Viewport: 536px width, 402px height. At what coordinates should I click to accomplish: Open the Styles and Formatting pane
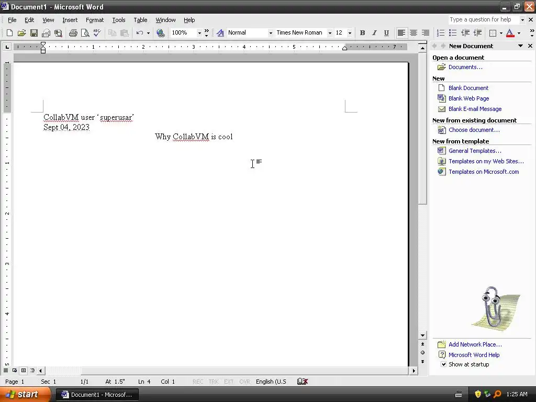[220, 33]
